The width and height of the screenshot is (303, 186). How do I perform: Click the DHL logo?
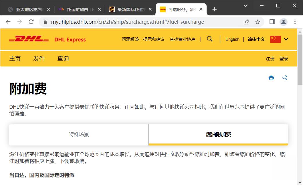click(29, 39)
